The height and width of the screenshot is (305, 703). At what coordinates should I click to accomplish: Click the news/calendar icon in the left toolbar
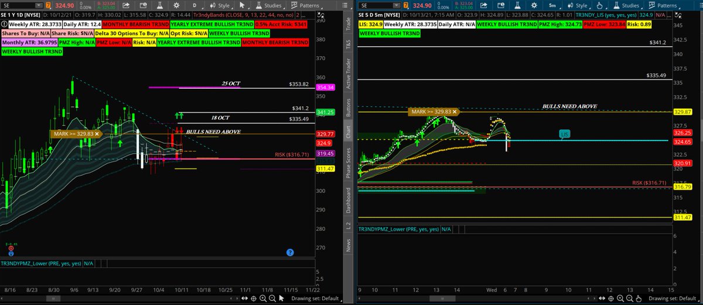[143, 5]
